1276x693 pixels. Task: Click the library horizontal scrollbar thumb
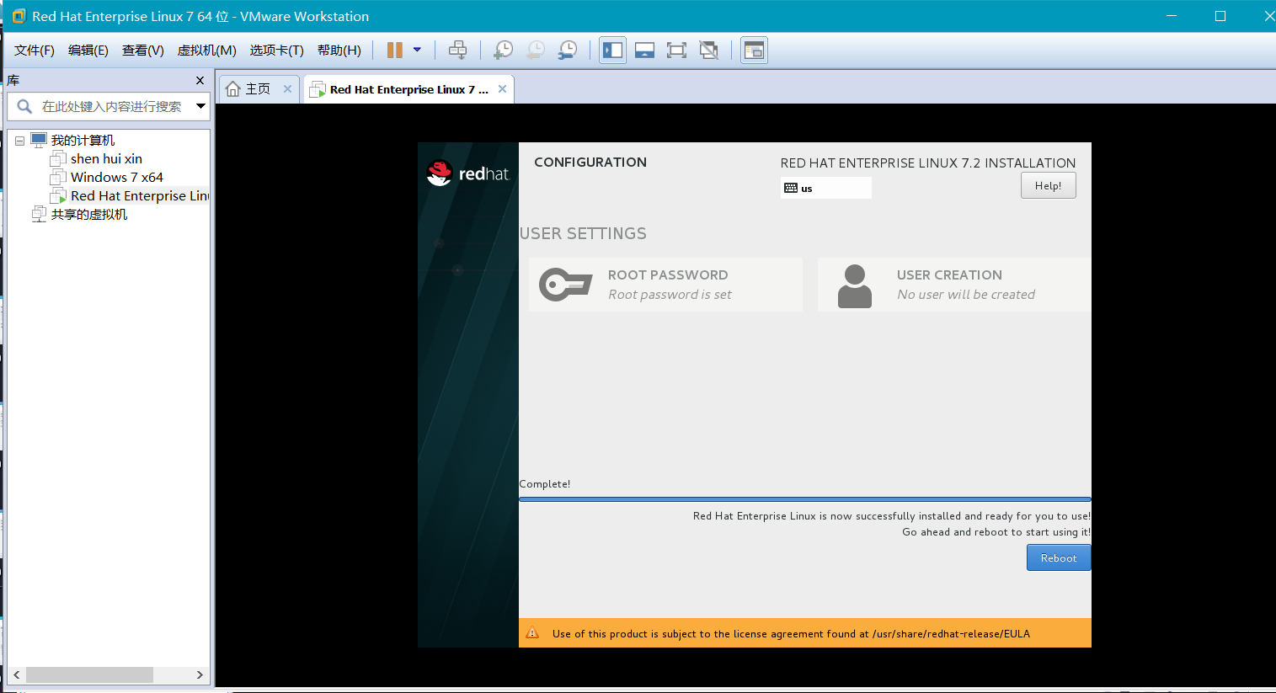[89, 675]
